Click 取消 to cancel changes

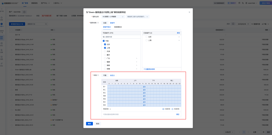click(x=97, y=124)
